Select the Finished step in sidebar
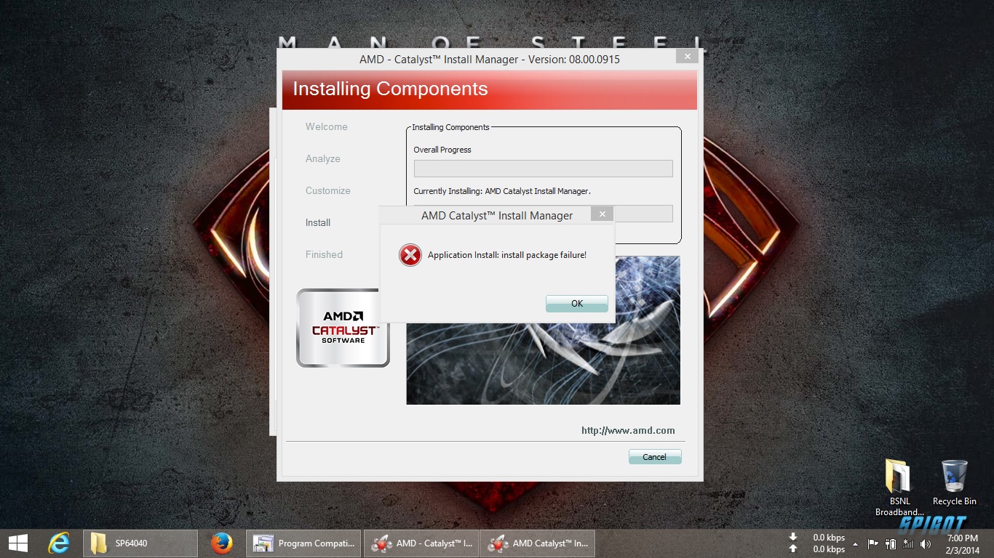Viewport: 994px width, 558px height. [x=324, y=254]
